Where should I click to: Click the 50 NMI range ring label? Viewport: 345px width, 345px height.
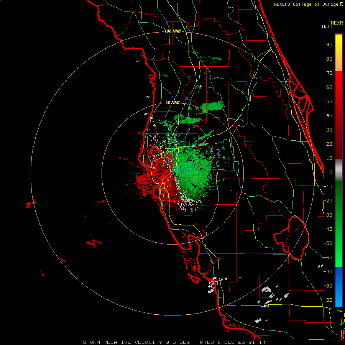[172, 102]
